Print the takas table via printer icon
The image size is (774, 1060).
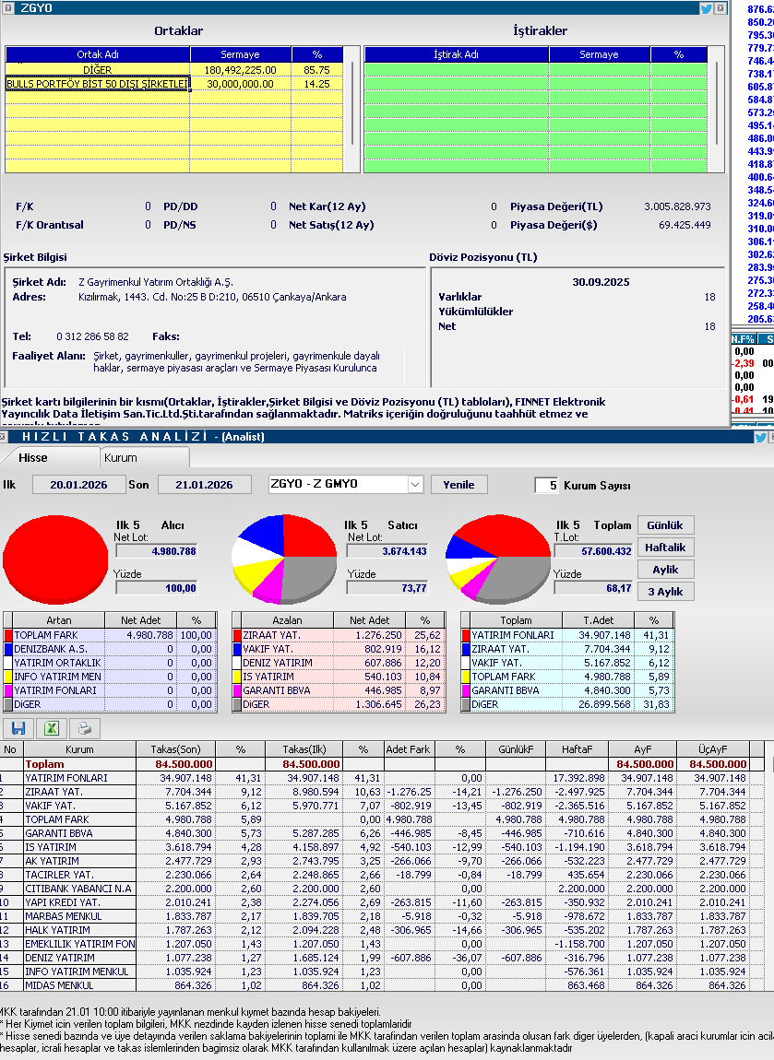[x=85, y=728]
